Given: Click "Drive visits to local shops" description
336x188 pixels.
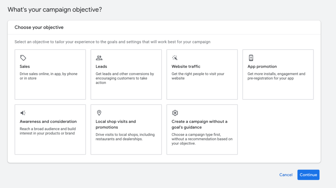Looking at the screenshot, I should [x=125, y=137].
